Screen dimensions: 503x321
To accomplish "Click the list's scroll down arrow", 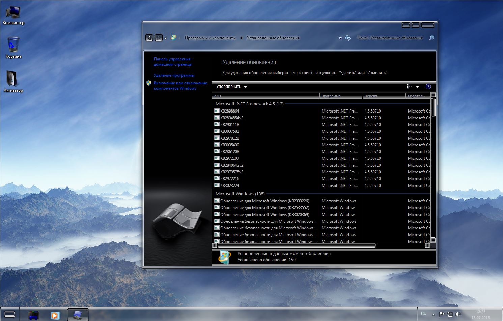I will point(434,240).
